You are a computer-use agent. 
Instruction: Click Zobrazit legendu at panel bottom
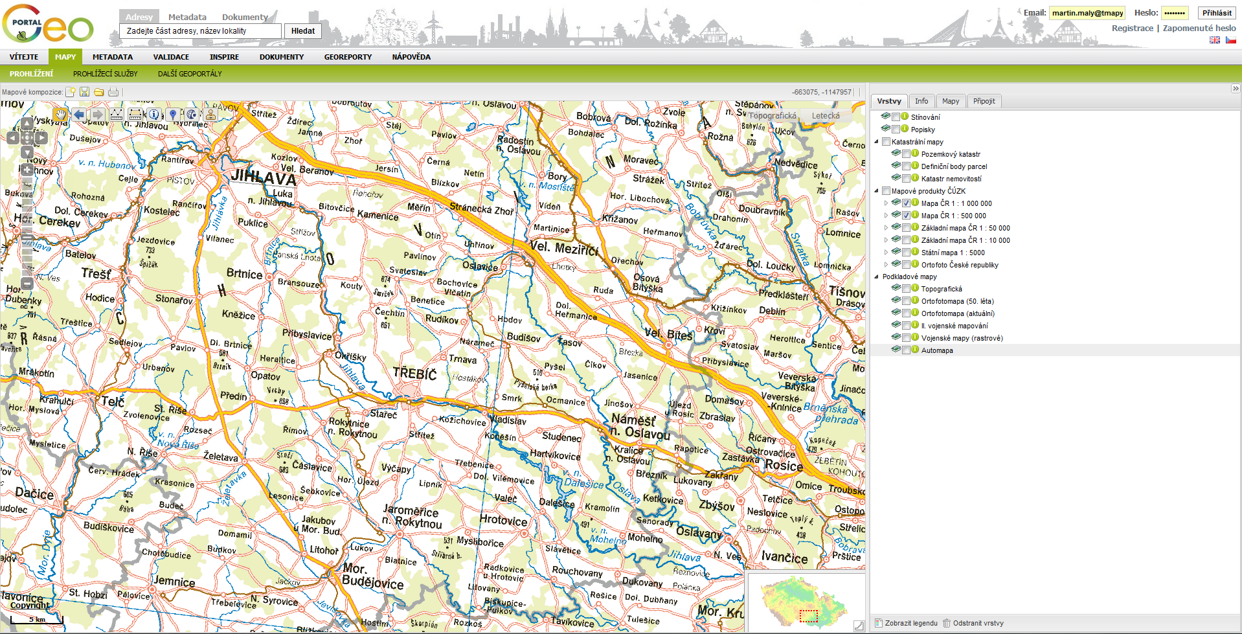906,623
